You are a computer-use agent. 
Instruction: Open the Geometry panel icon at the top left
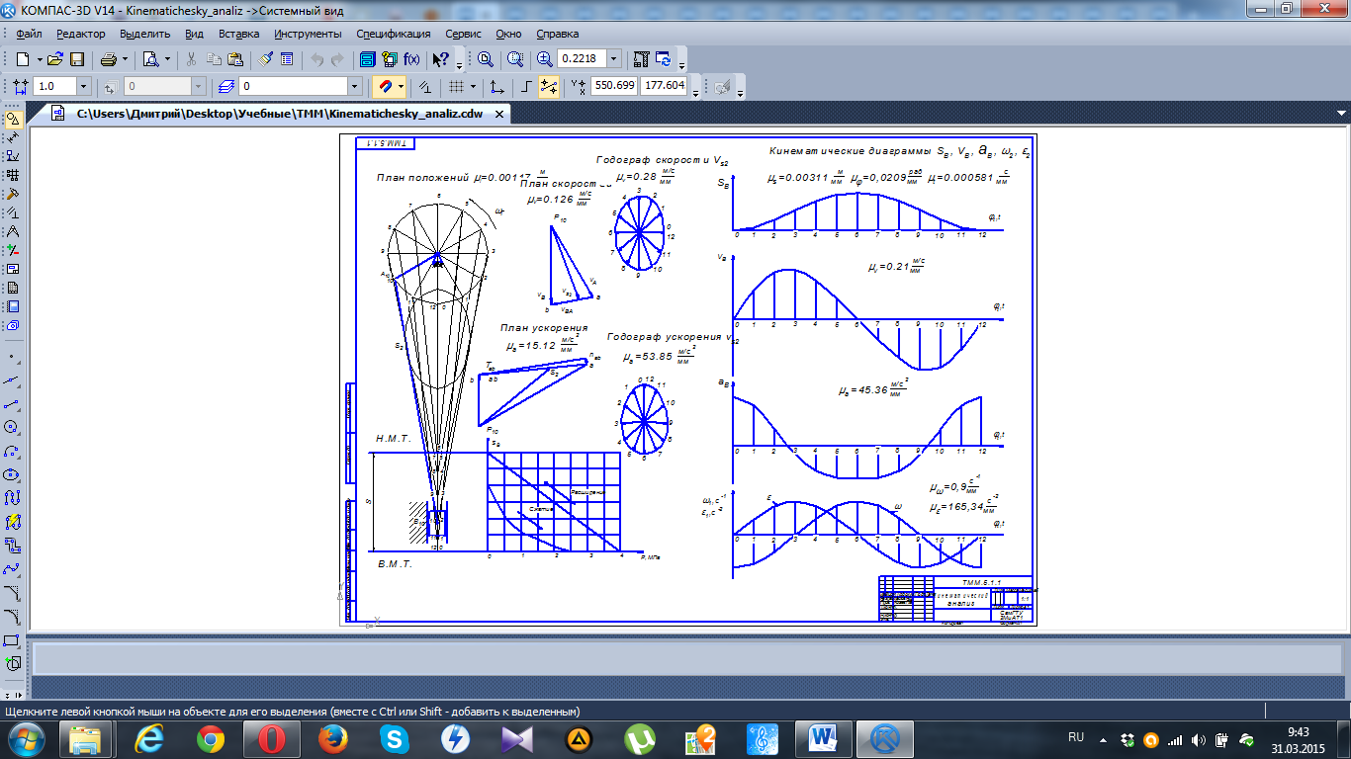coord(14,119)
